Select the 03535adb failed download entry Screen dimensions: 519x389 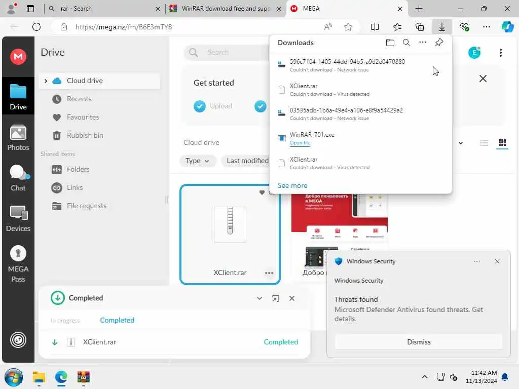(x=361, y=114)
